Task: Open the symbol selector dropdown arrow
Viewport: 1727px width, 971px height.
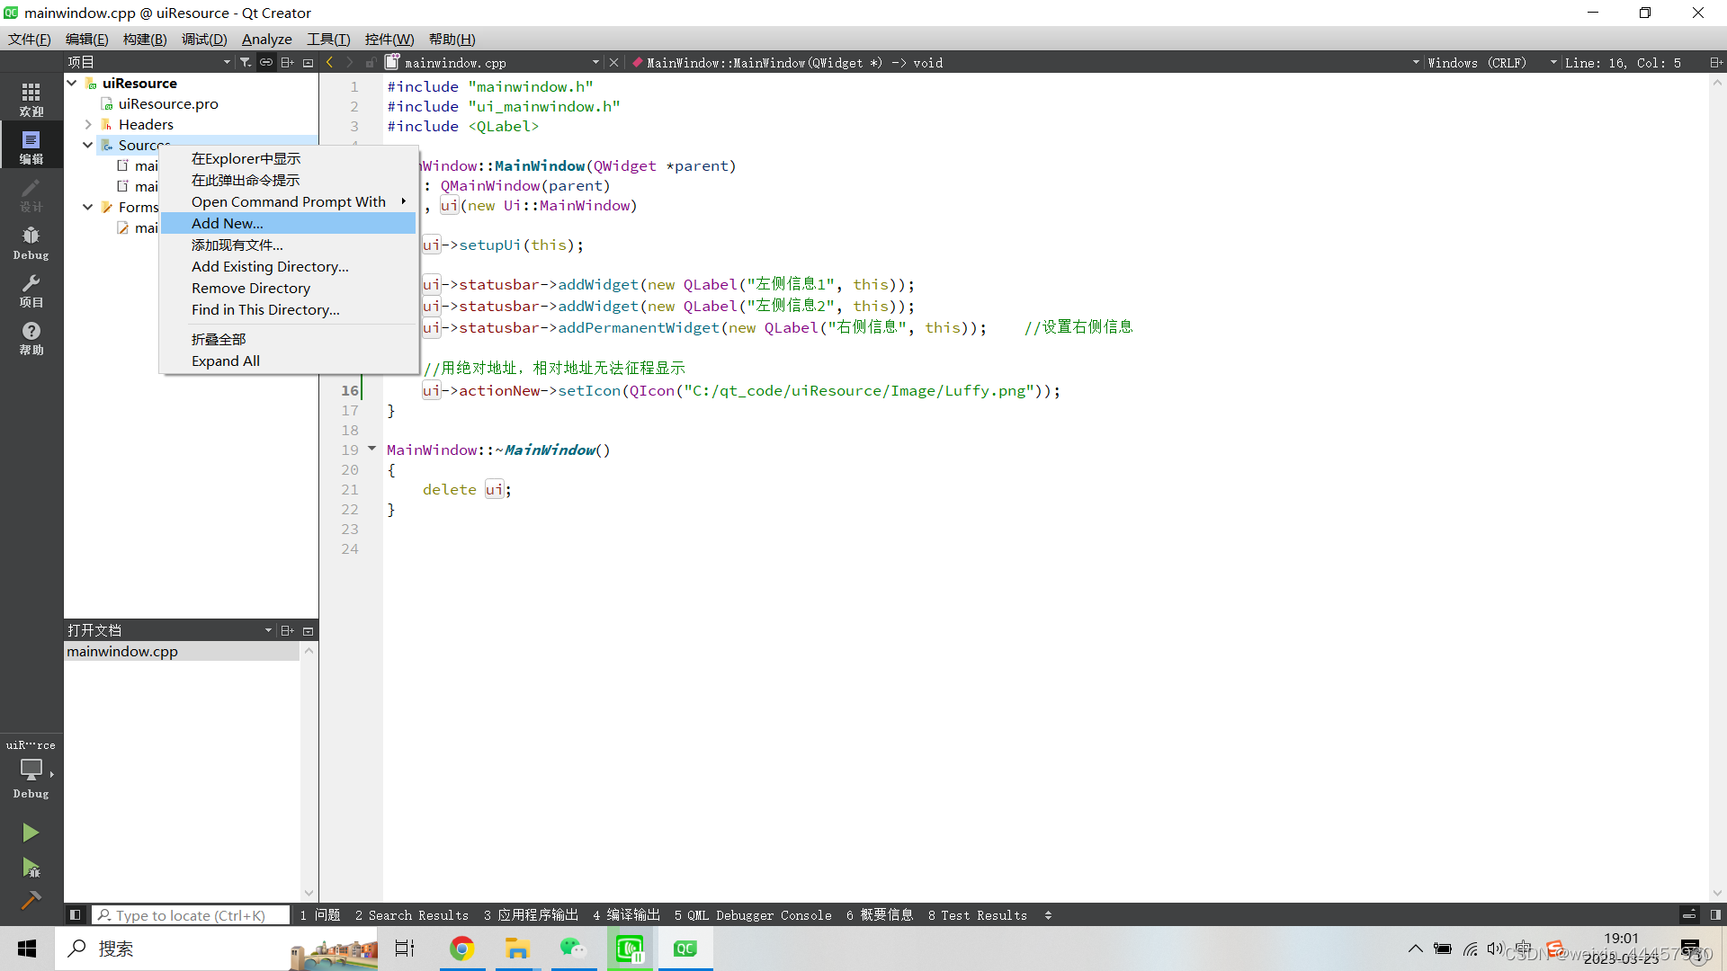Action: pos(1416,62)
